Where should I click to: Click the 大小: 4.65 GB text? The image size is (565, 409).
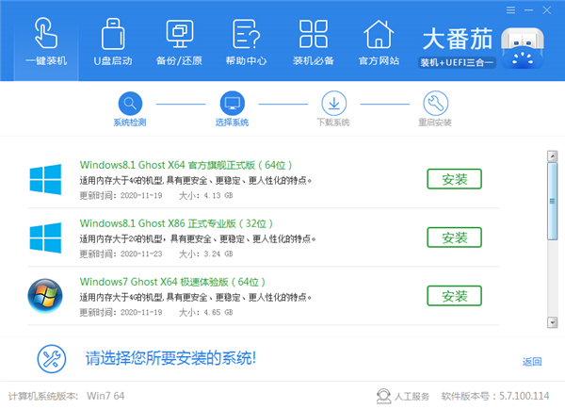206,312
